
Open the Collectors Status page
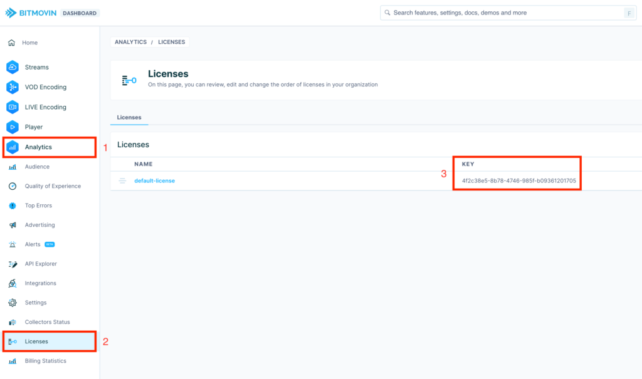coord(47,322)
